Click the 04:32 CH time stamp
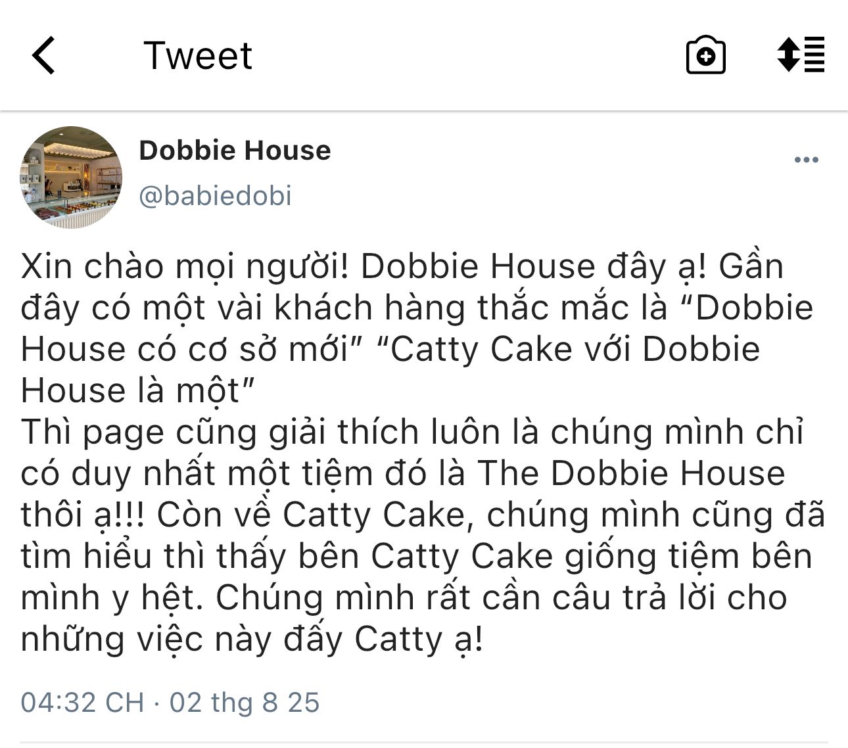848x748 pixels. point(82,702)
